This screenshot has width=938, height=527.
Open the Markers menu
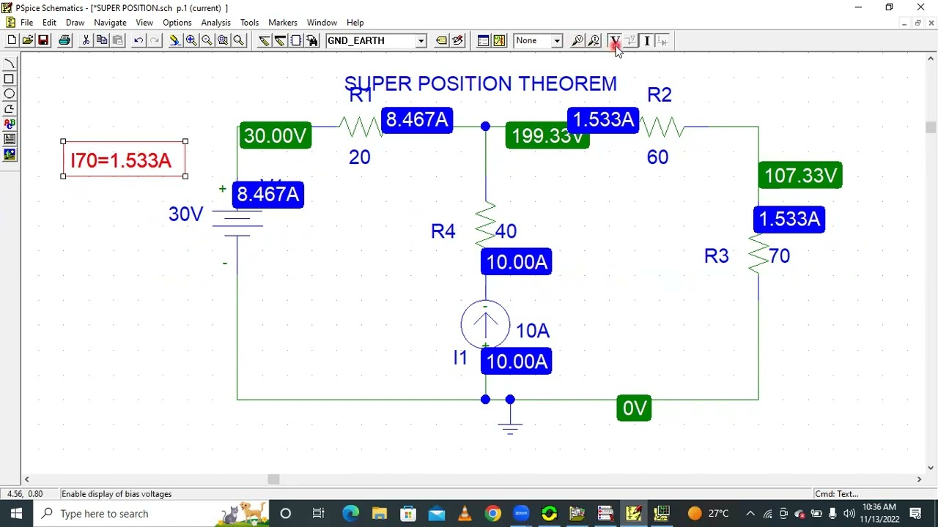[x=282, y=23]
